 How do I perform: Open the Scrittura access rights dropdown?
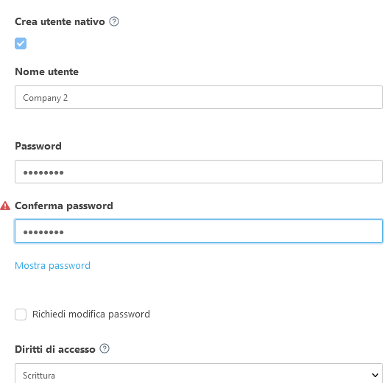pyautogui.click(x=199, y=373)
